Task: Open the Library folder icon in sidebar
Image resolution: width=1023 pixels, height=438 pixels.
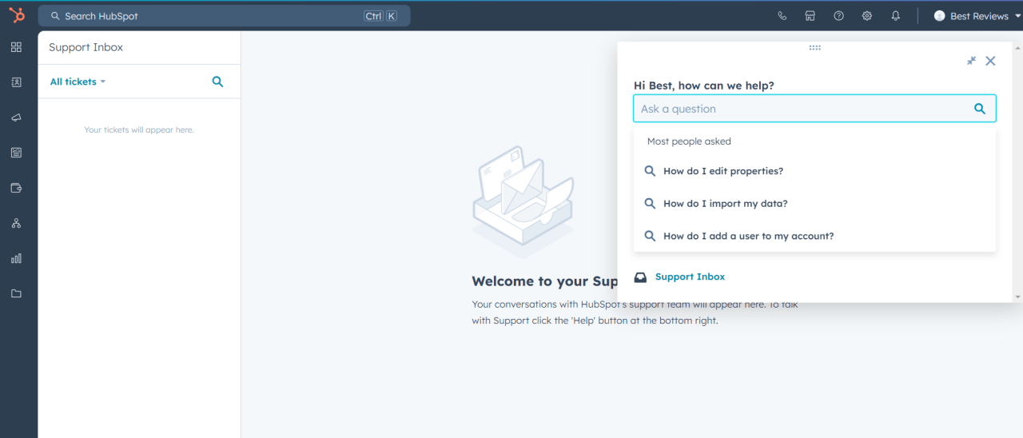Action: tap(16, 293)
